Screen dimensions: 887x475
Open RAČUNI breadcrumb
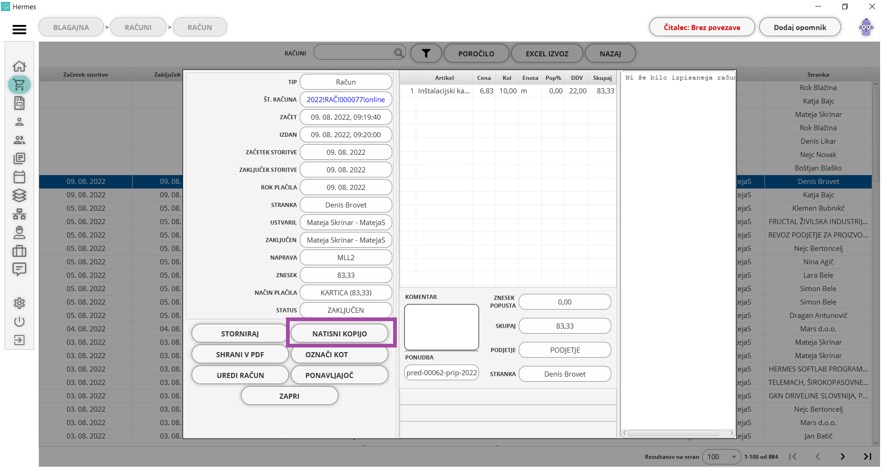[138, 27]
